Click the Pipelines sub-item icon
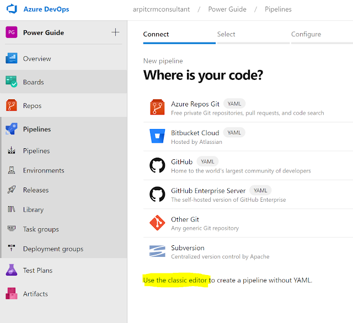 (12, 150)
